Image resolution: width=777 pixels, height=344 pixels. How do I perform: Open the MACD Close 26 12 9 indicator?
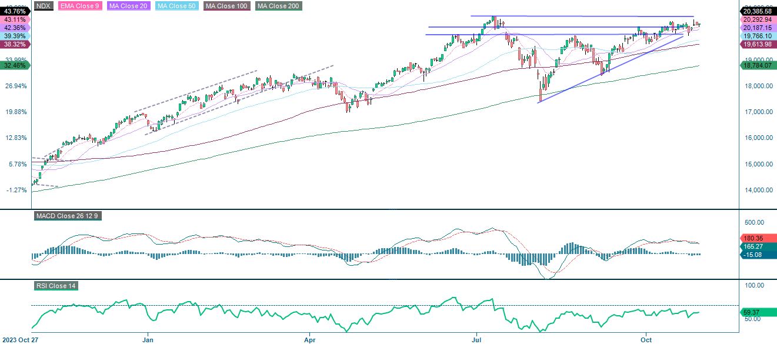tap(66, 216)
